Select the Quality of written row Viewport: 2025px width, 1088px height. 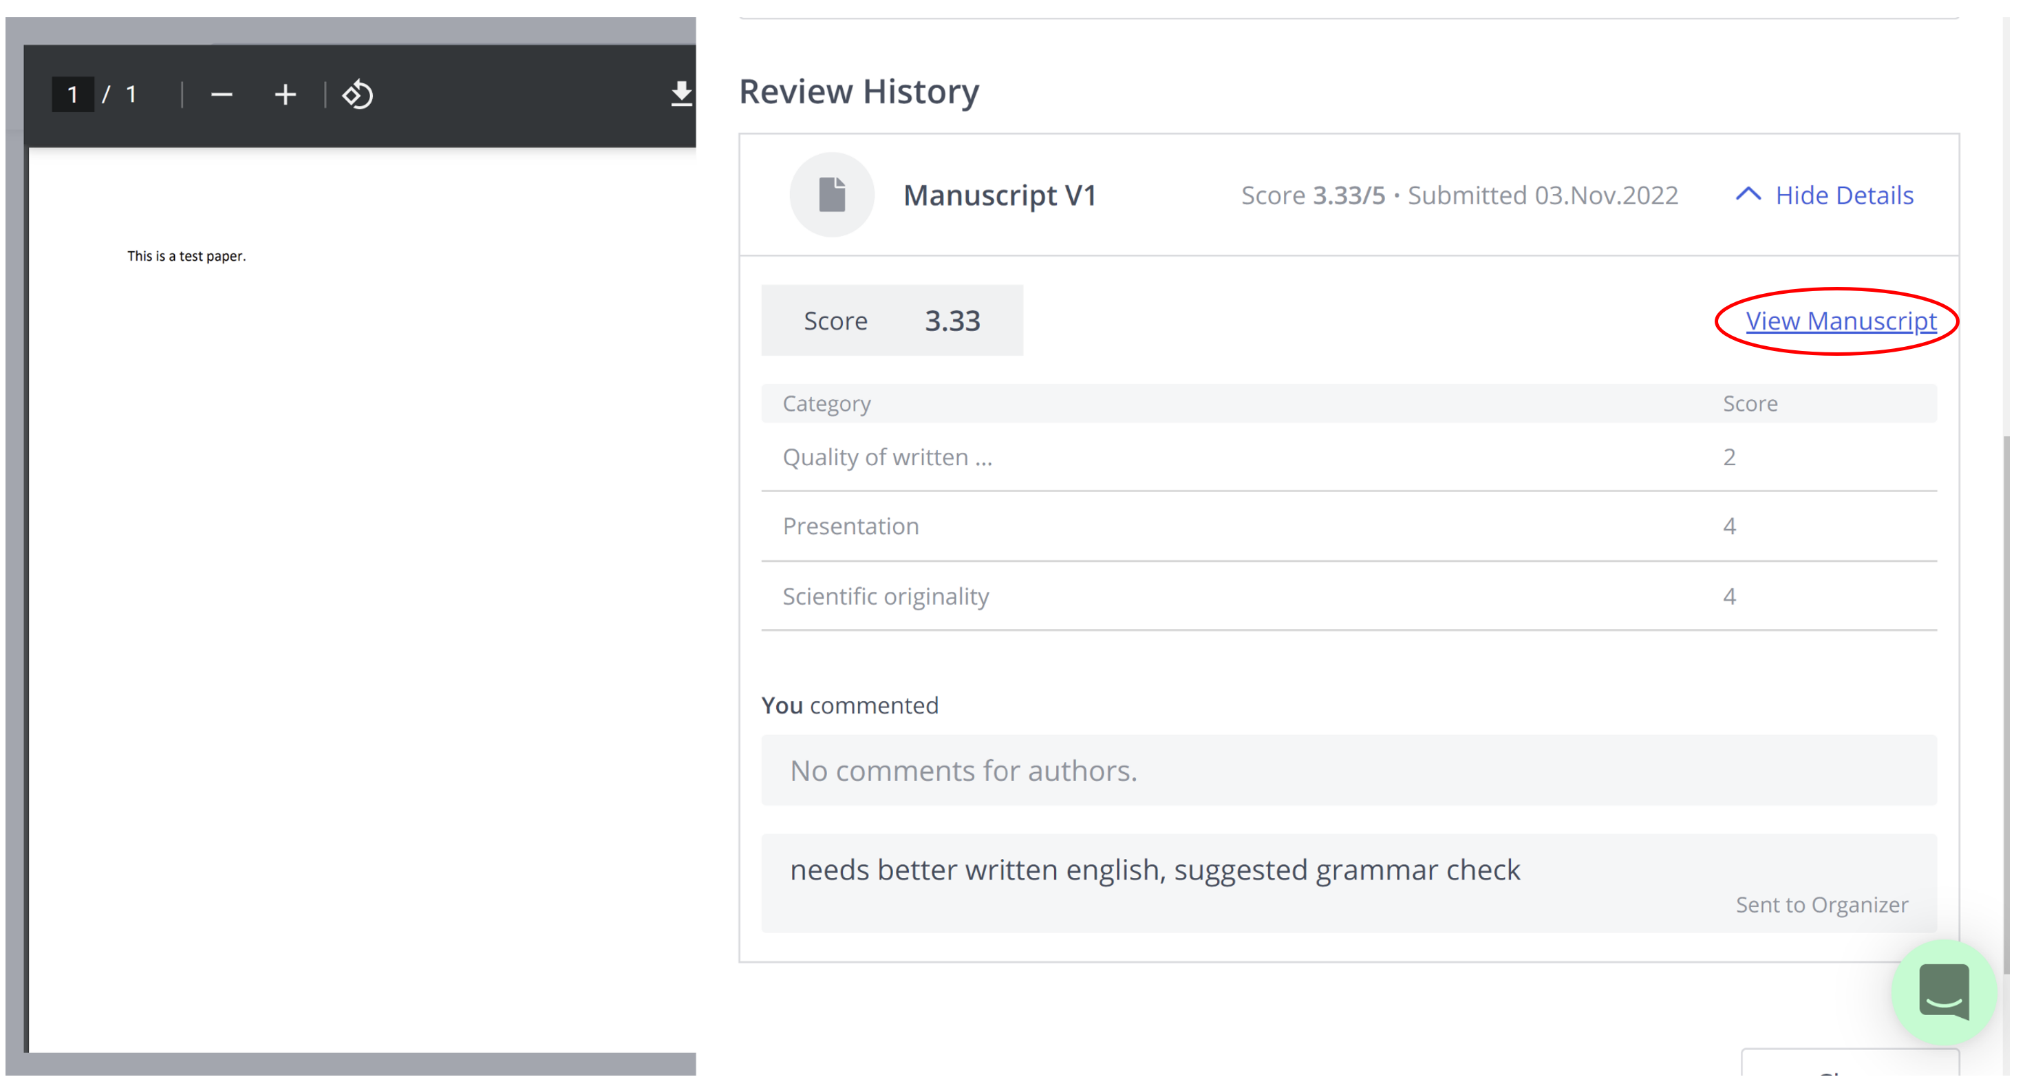pos(1349,458)
